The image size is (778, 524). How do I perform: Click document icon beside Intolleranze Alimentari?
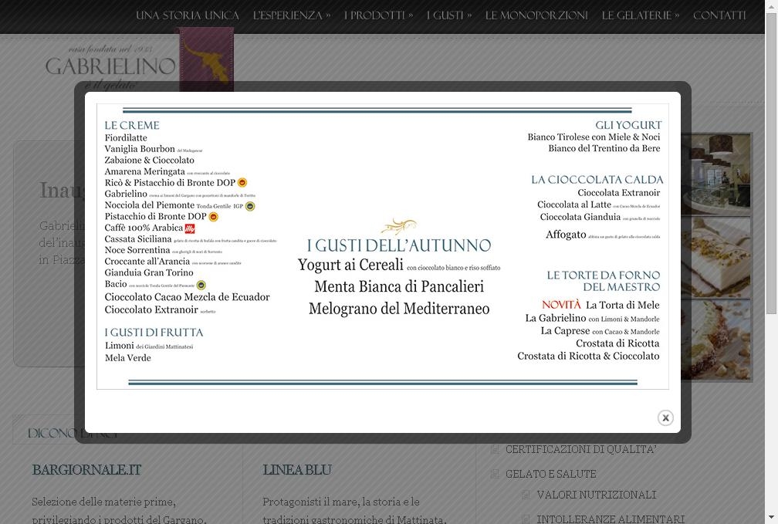pyautogui.click(x=526, y=519)
